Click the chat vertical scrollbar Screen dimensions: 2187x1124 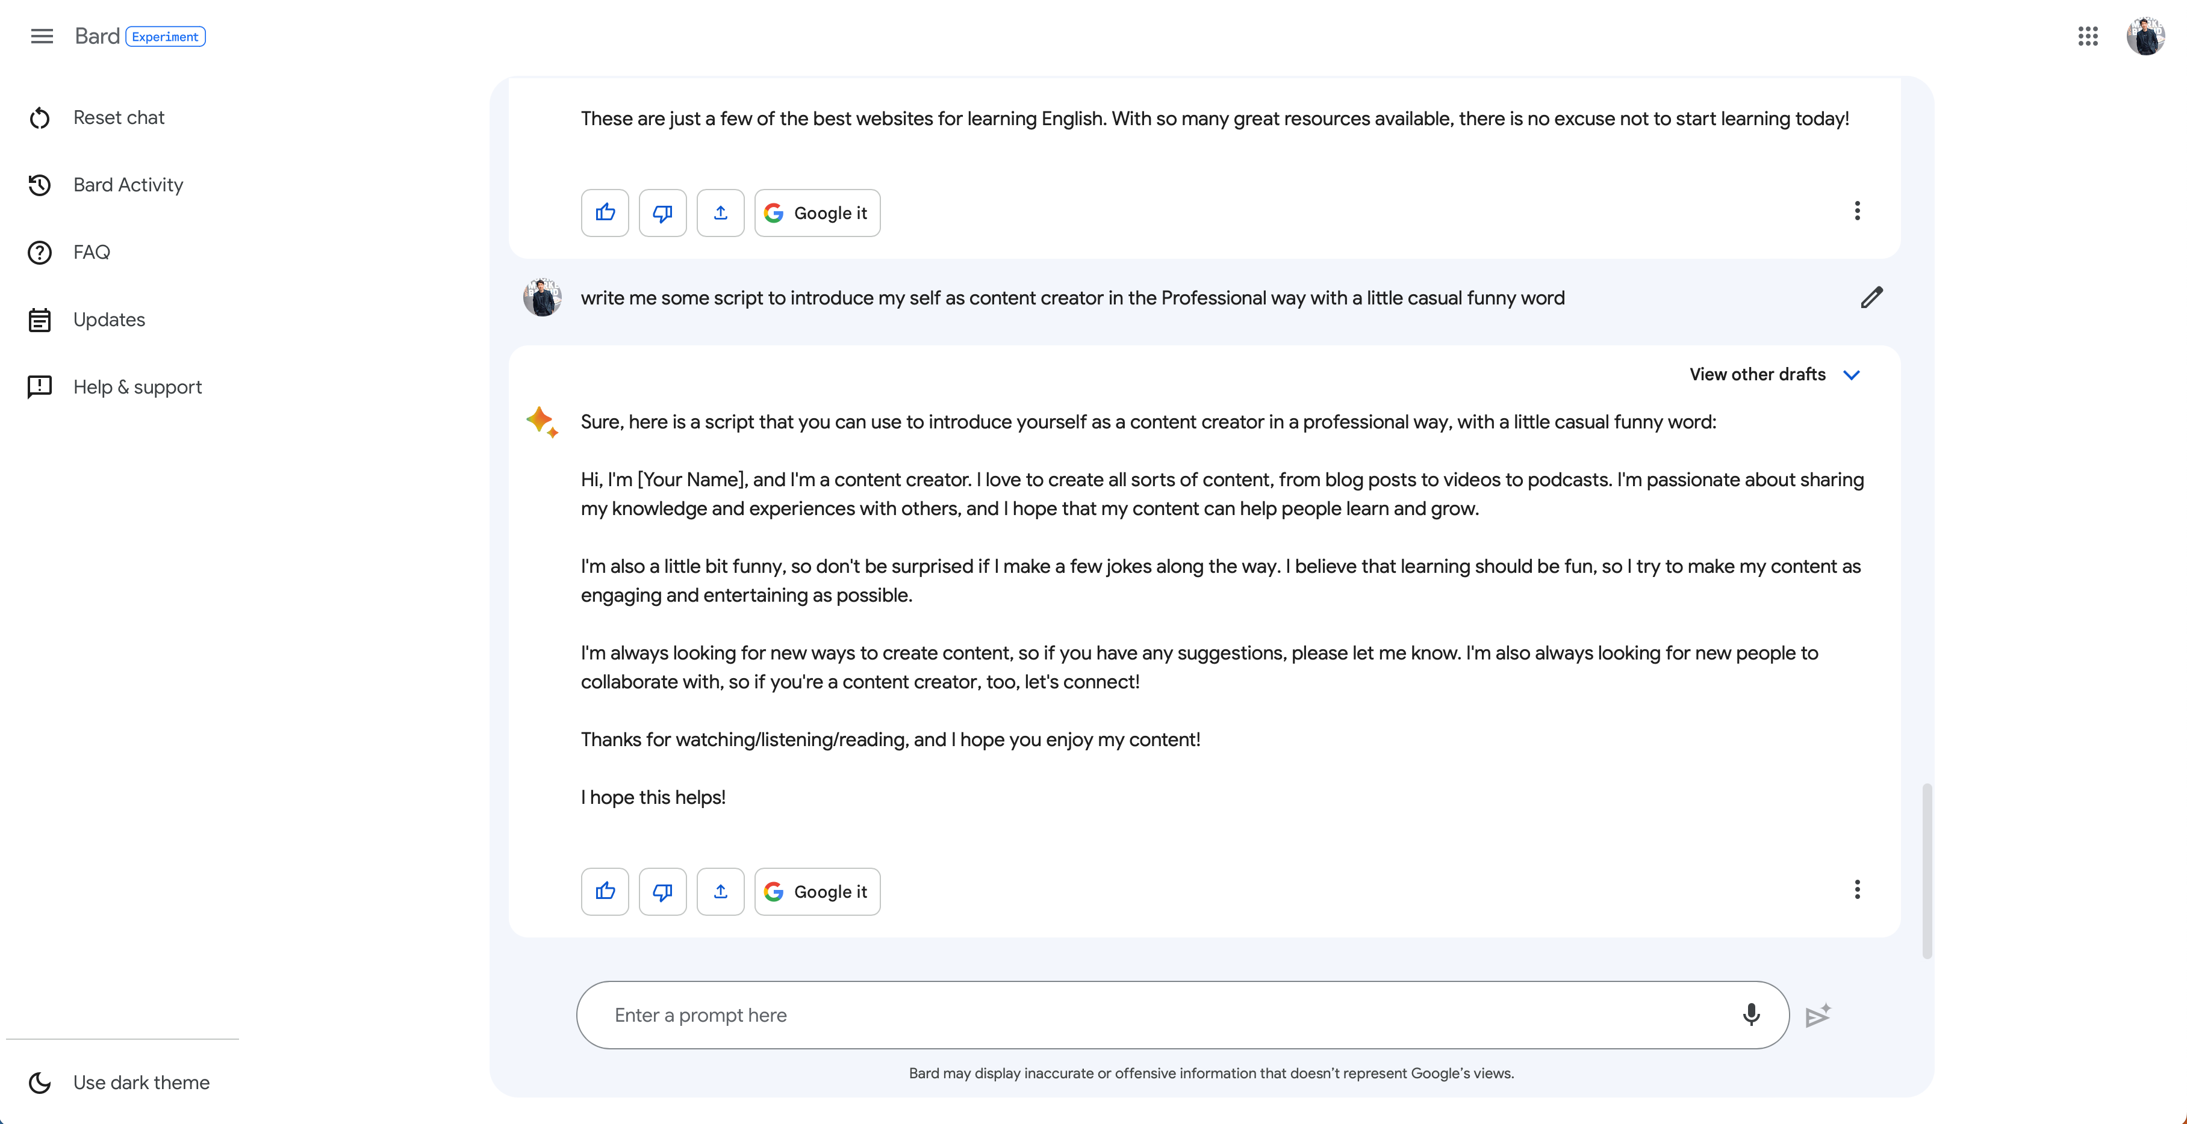[1927, 870]
